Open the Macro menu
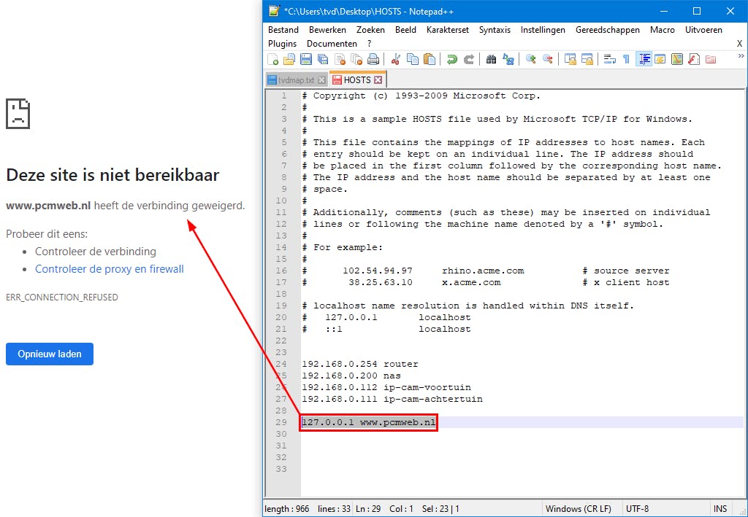748x517 pixels. tap(662, 29)
